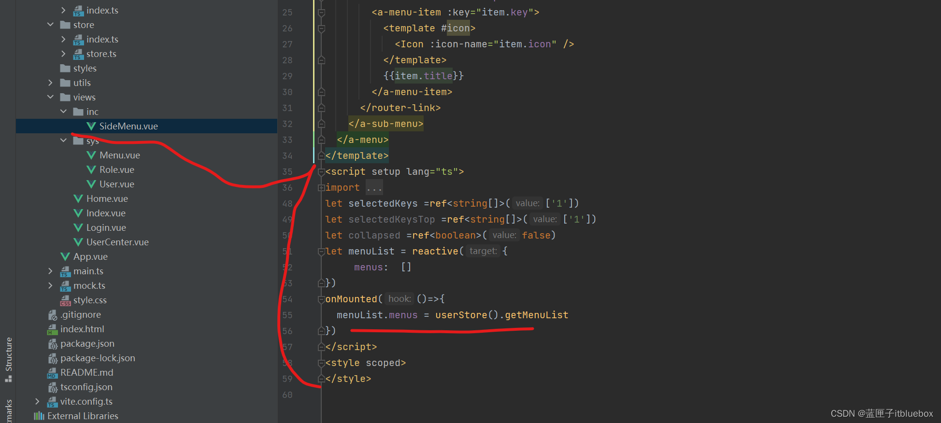Image resolution: width=941 pixels, height=423 pixels.
Task: Click userStore in the onMounted body
Action: [461, 315]
